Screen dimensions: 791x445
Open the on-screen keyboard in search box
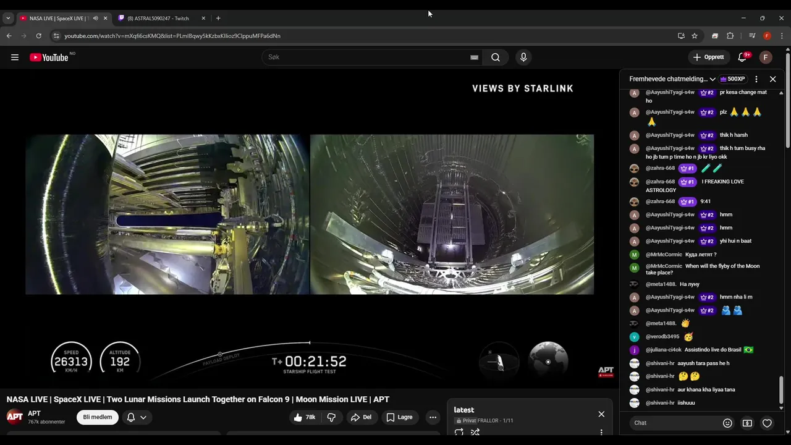474,57
